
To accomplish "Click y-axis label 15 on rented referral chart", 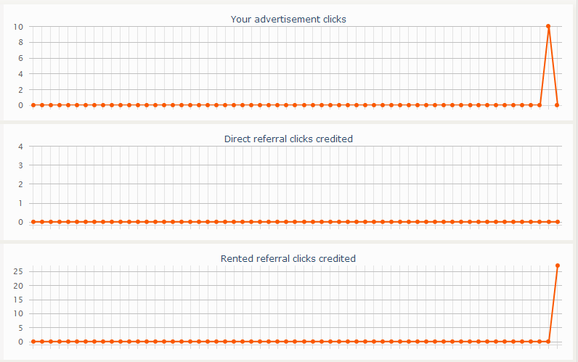I will [19, 300].
